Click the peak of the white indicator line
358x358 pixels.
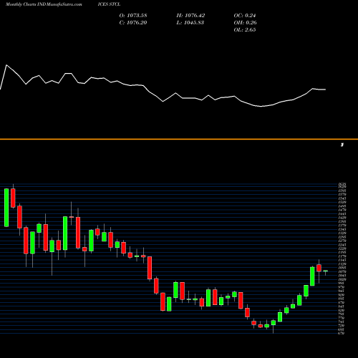click(x=6, y=65)
